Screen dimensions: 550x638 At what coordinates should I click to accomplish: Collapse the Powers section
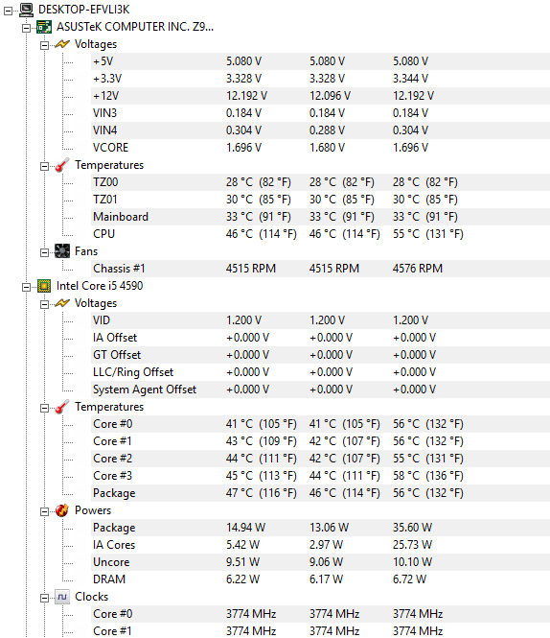tap(44, 512)
